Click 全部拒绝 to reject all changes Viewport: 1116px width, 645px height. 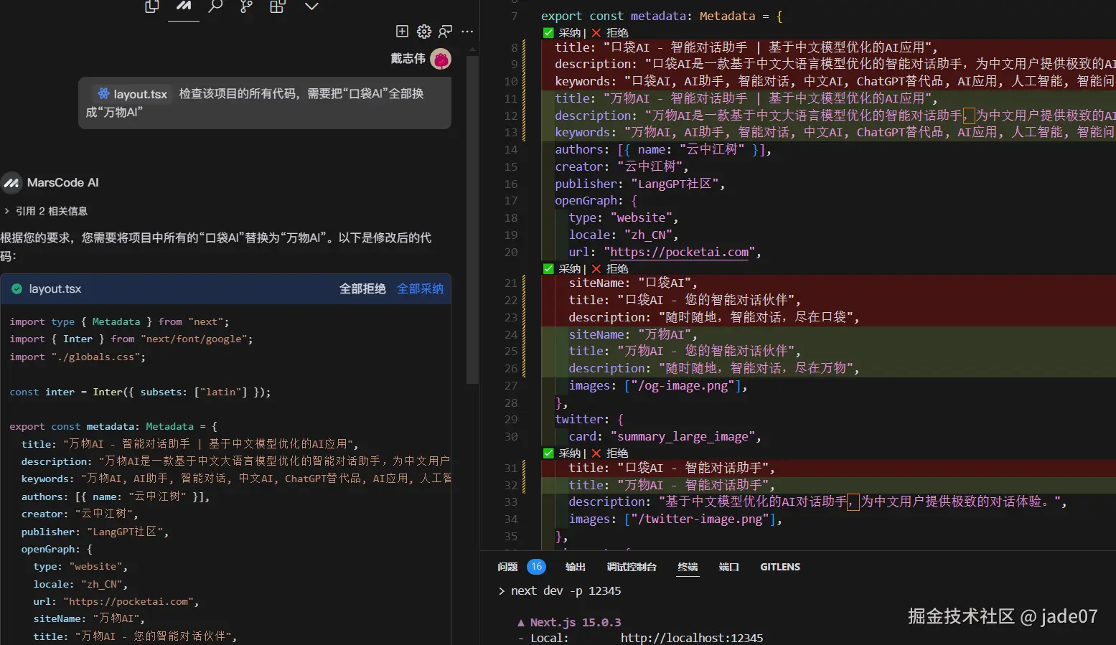tap(362, 288)
